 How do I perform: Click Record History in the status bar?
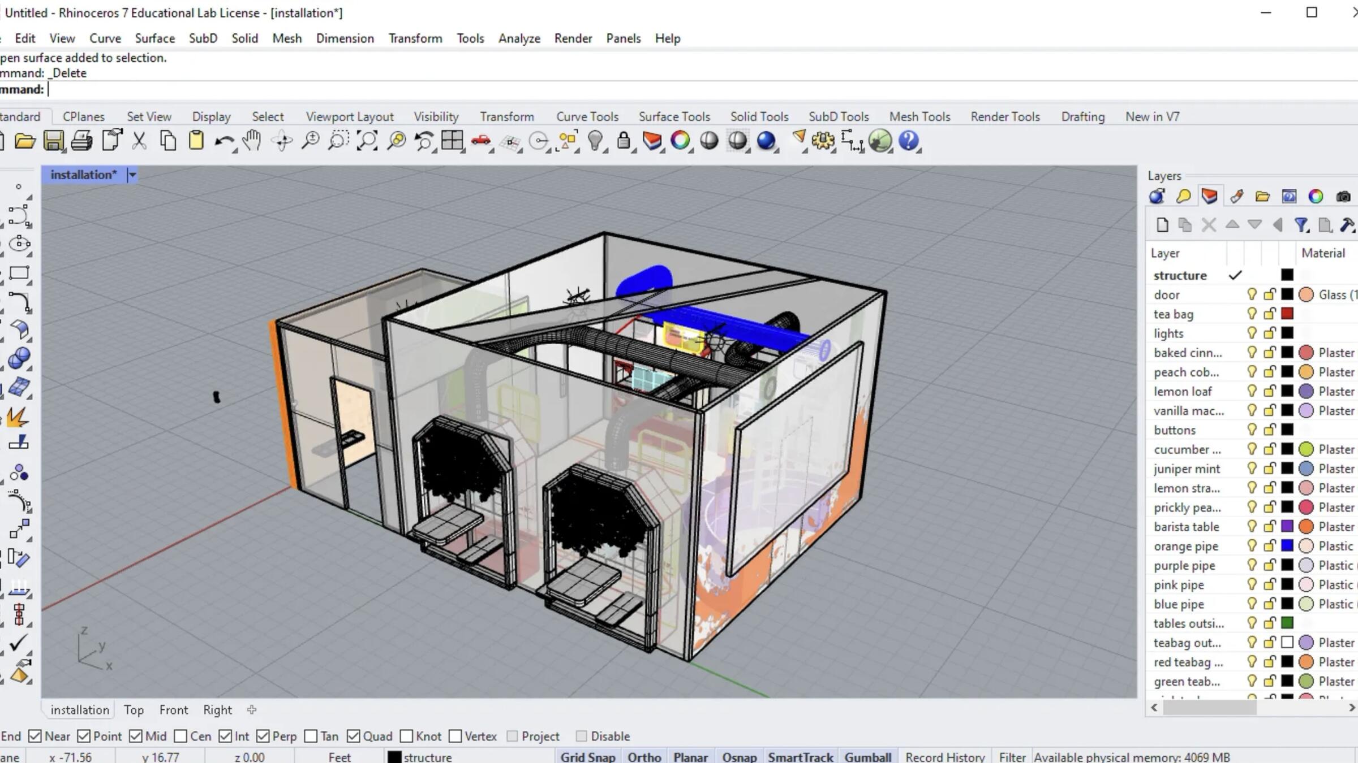(x=945, y=757)
